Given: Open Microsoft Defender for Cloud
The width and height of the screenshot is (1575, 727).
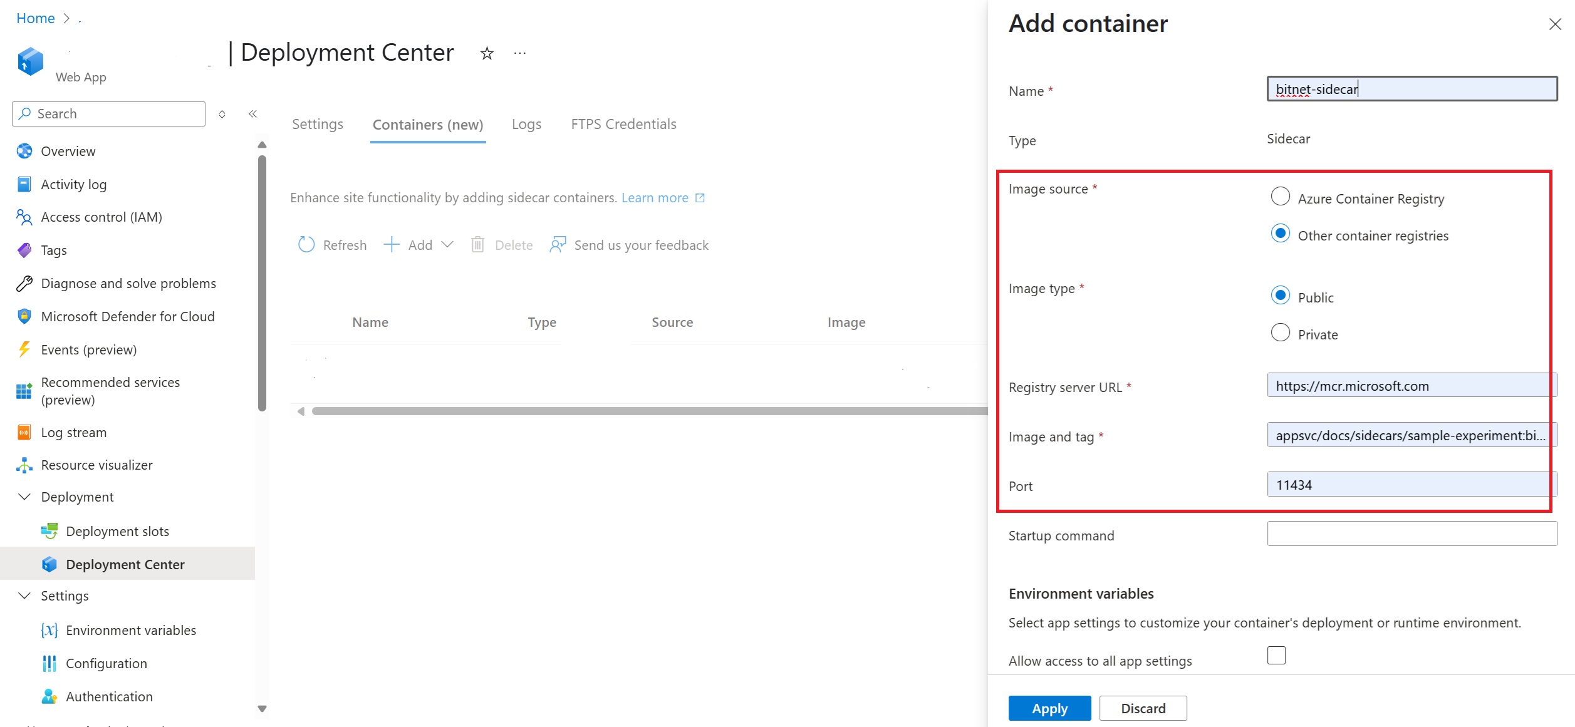Looking at the screenshot, I should tap(127, 317).
